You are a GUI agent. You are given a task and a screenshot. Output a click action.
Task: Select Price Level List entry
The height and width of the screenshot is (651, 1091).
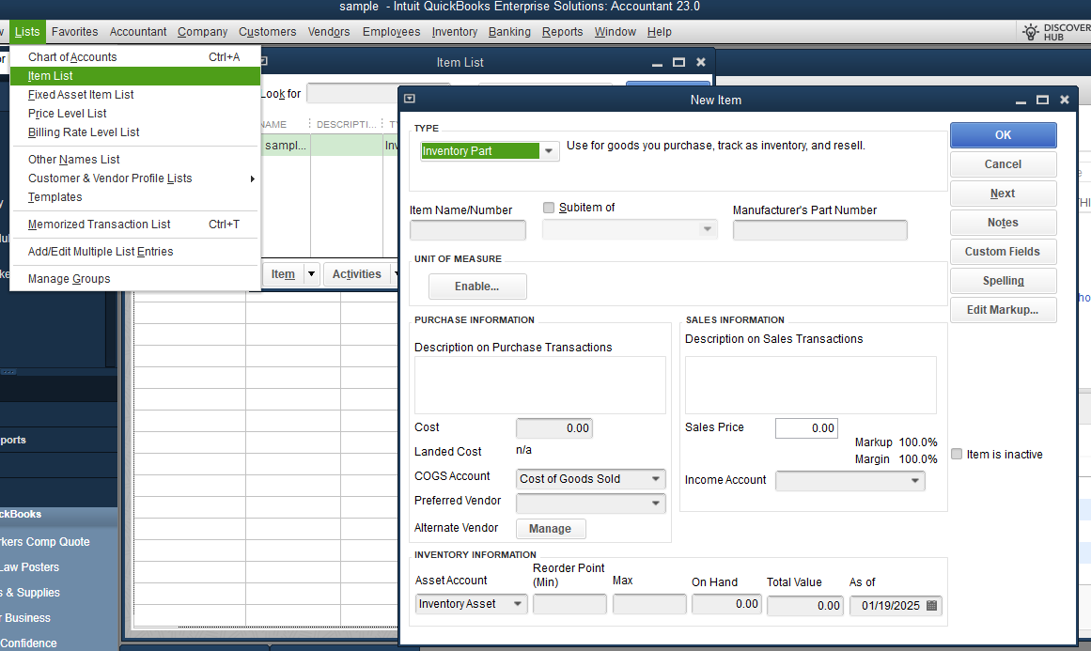pos(135,114)
